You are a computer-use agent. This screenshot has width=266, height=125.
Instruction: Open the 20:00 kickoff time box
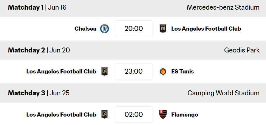point(134,29)
